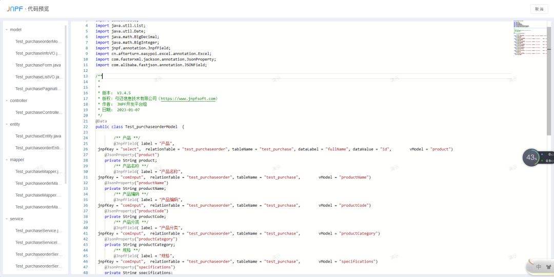The width and height of the screenshot is (554, 277).
Task: Click the easypoi Excel import line
Action: coord(153,54)
